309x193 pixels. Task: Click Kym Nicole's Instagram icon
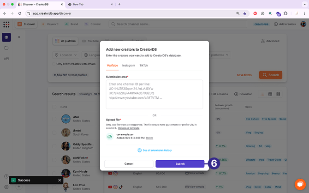click(x=115, y=173)
